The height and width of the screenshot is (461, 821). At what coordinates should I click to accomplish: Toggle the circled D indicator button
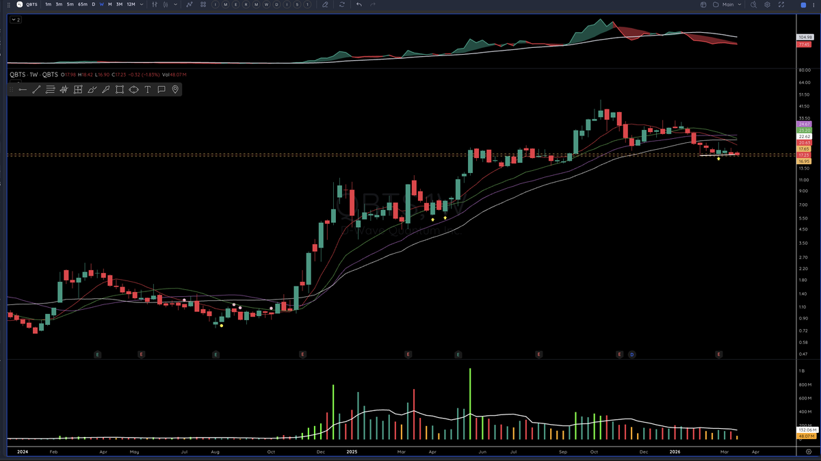click(277, 5)
